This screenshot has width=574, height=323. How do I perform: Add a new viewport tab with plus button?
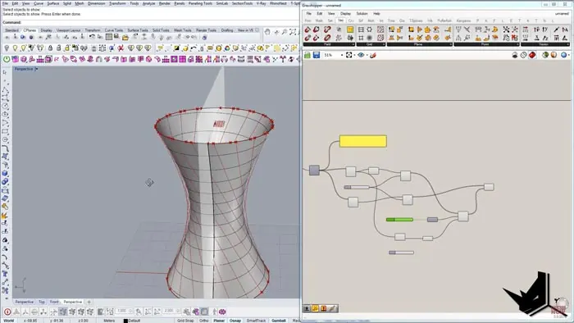pos(89,302)
